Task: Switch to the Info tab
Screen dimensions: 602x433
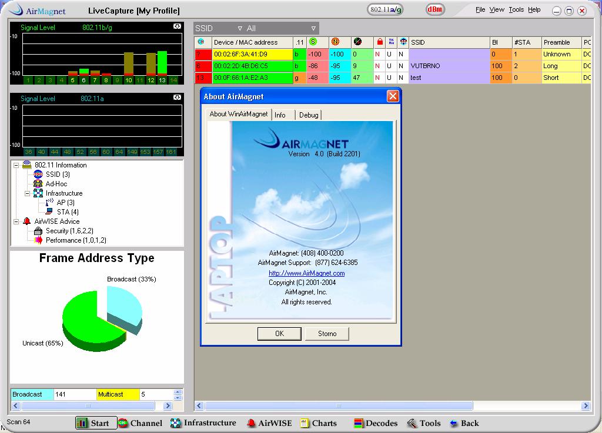Action: (x=283, y=115)
